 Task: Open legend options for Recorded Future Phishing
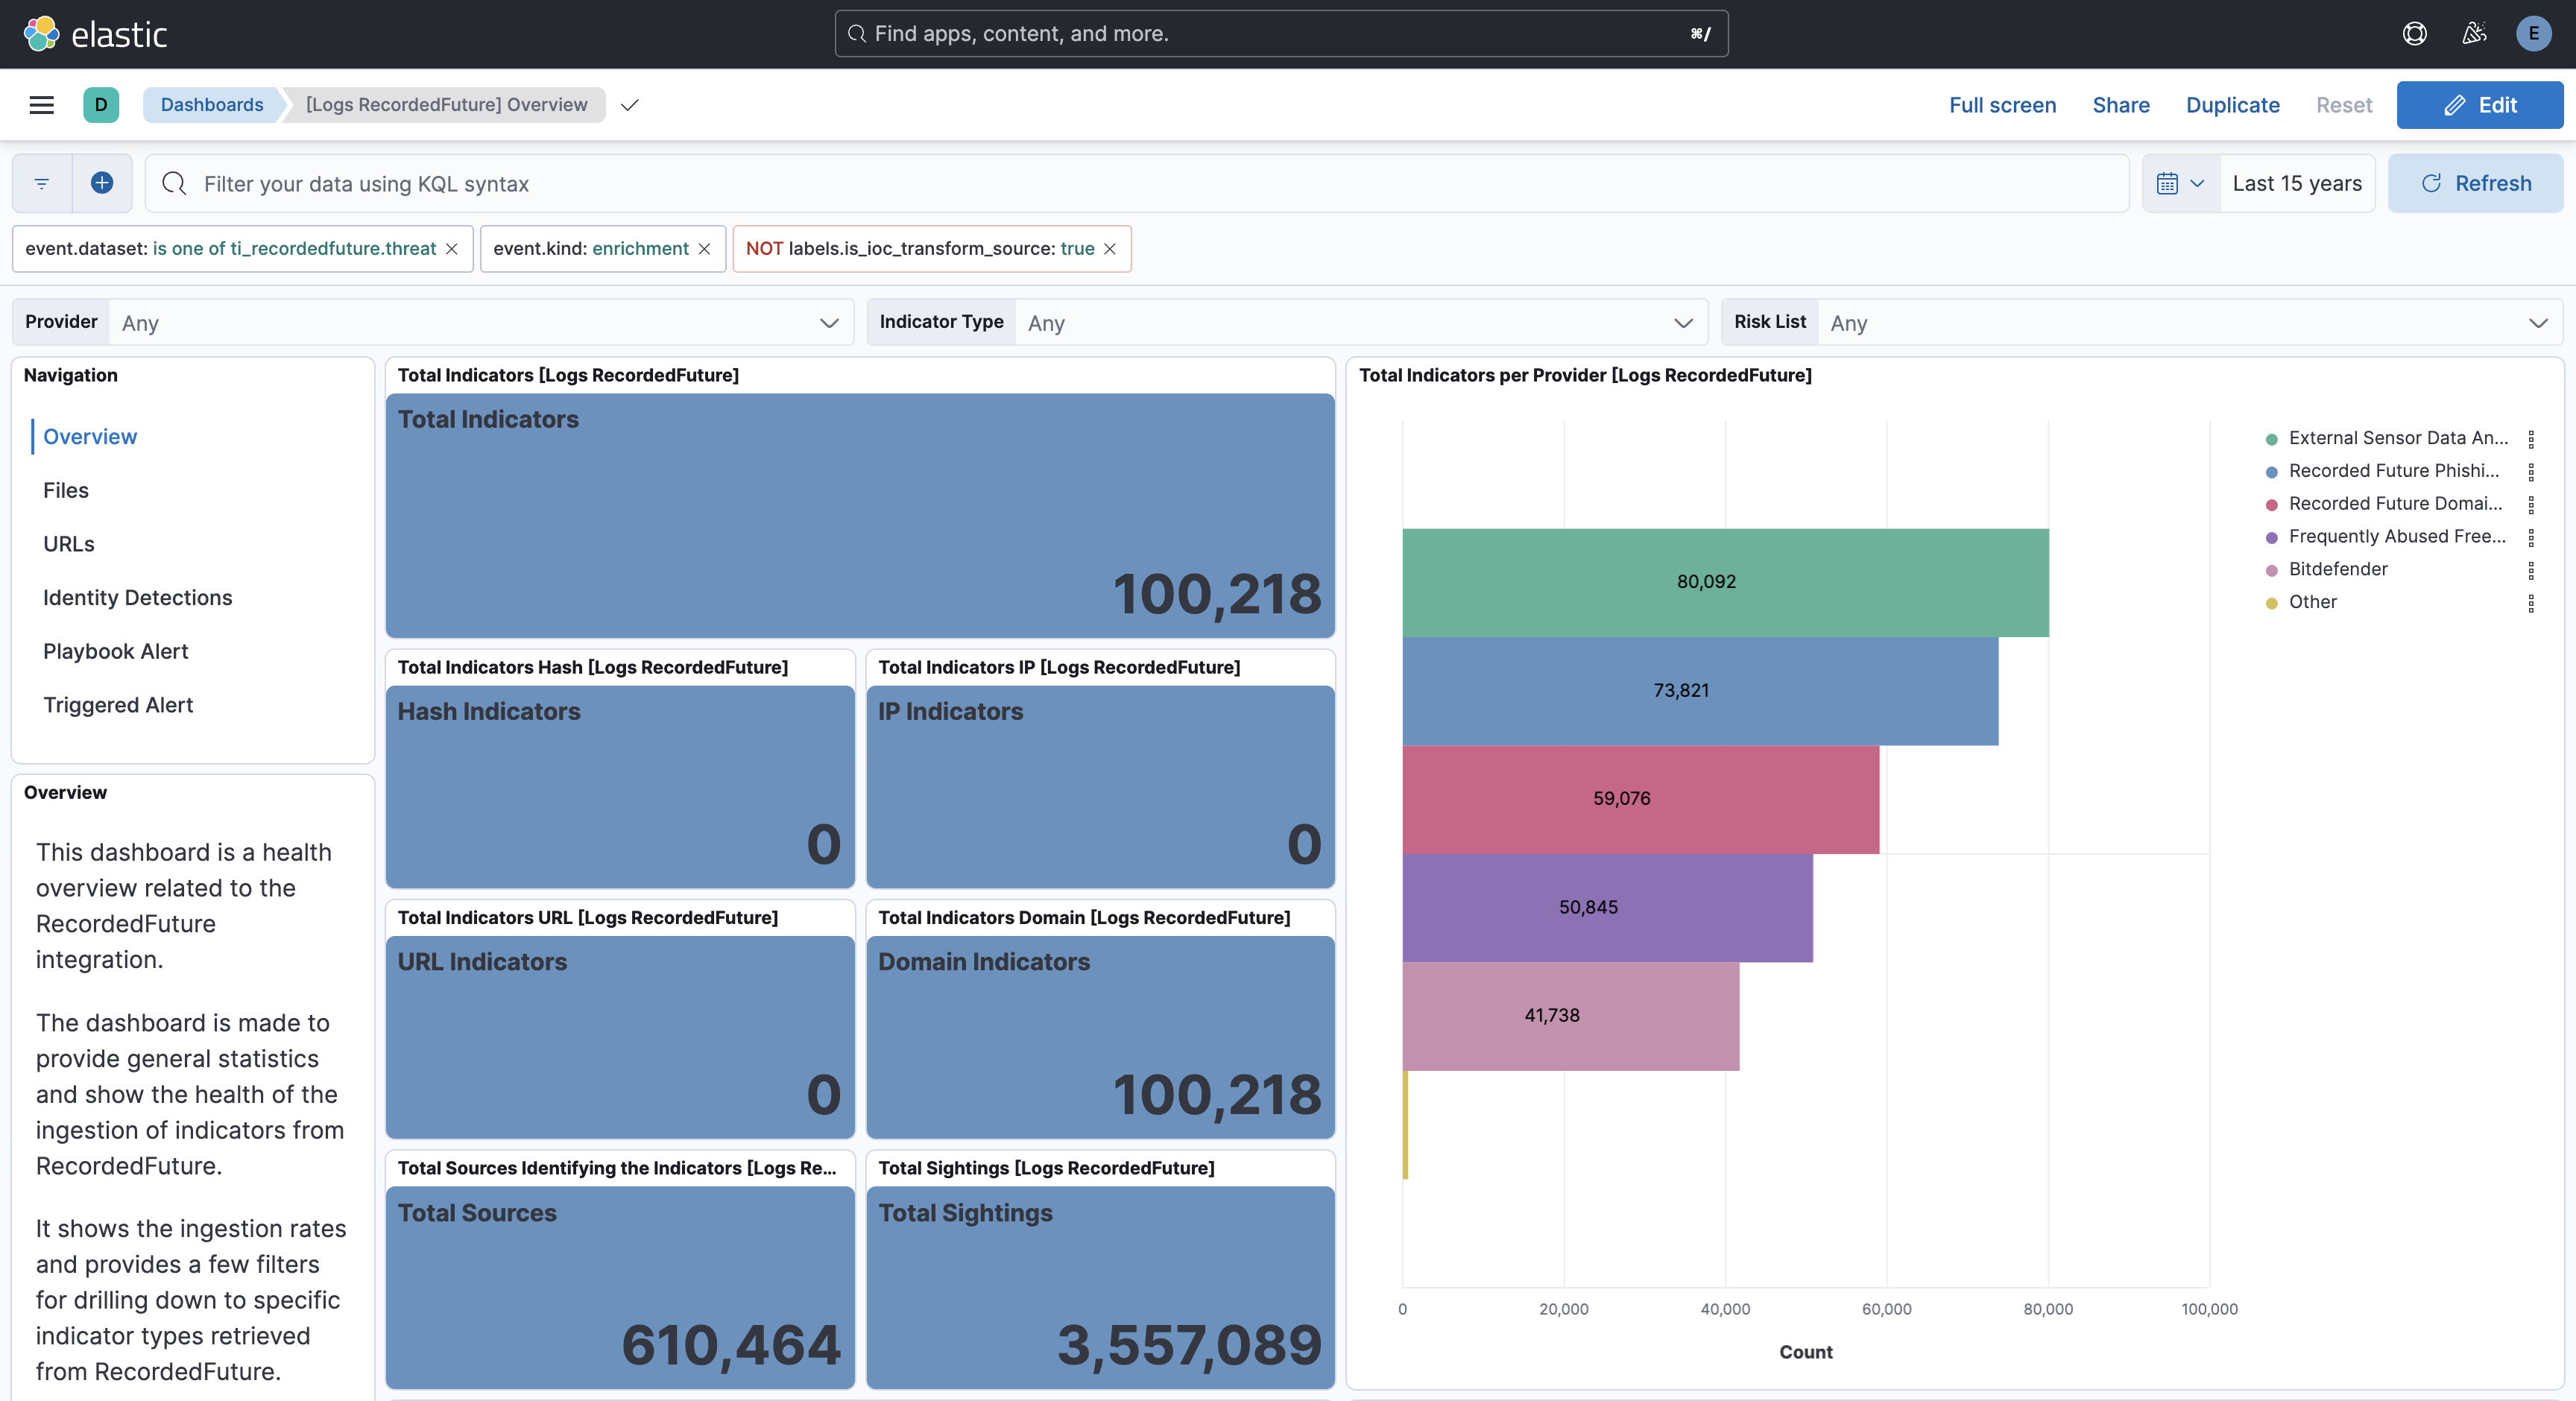point(2531,472)
